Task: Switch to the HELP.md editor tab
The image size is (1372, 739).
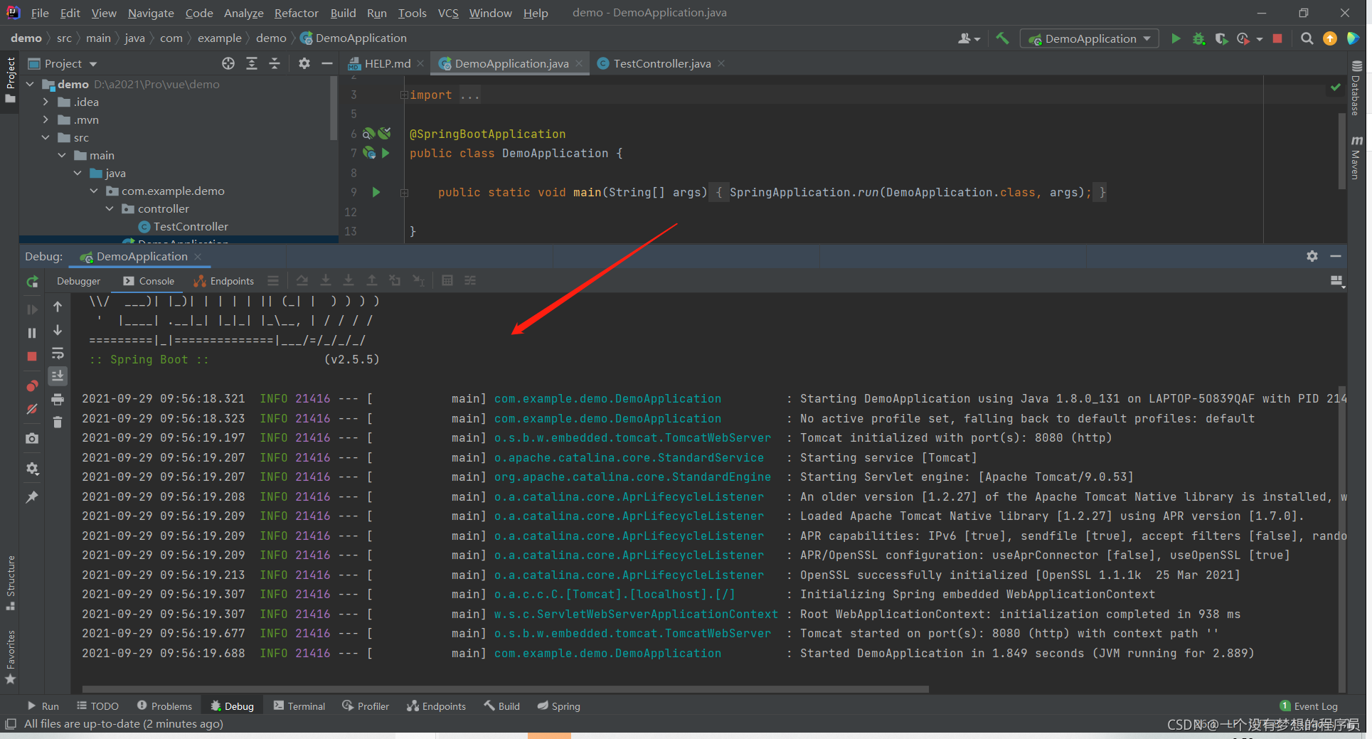Action: pos(388,63)
